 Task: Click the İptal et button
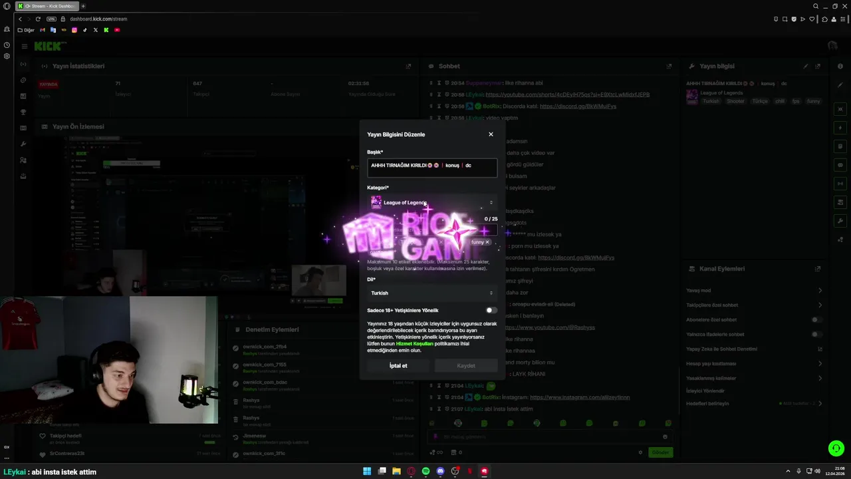(x=398, y=365)
